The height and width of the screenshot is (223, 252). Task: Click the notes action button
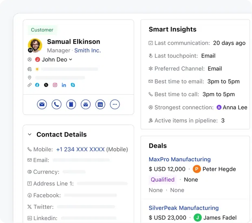pyautogui.click(x=71, y=104)
